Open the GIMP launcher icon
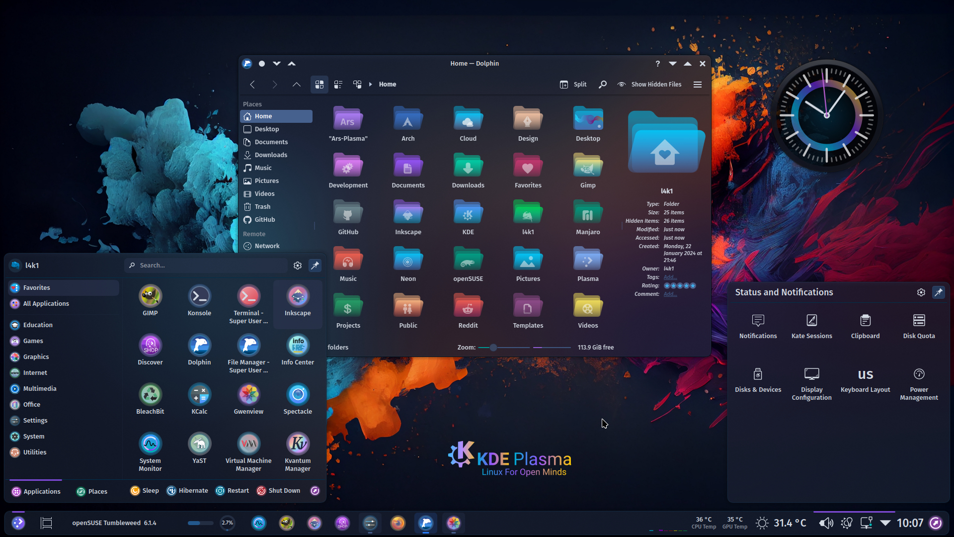 click(x=150, y=296)
